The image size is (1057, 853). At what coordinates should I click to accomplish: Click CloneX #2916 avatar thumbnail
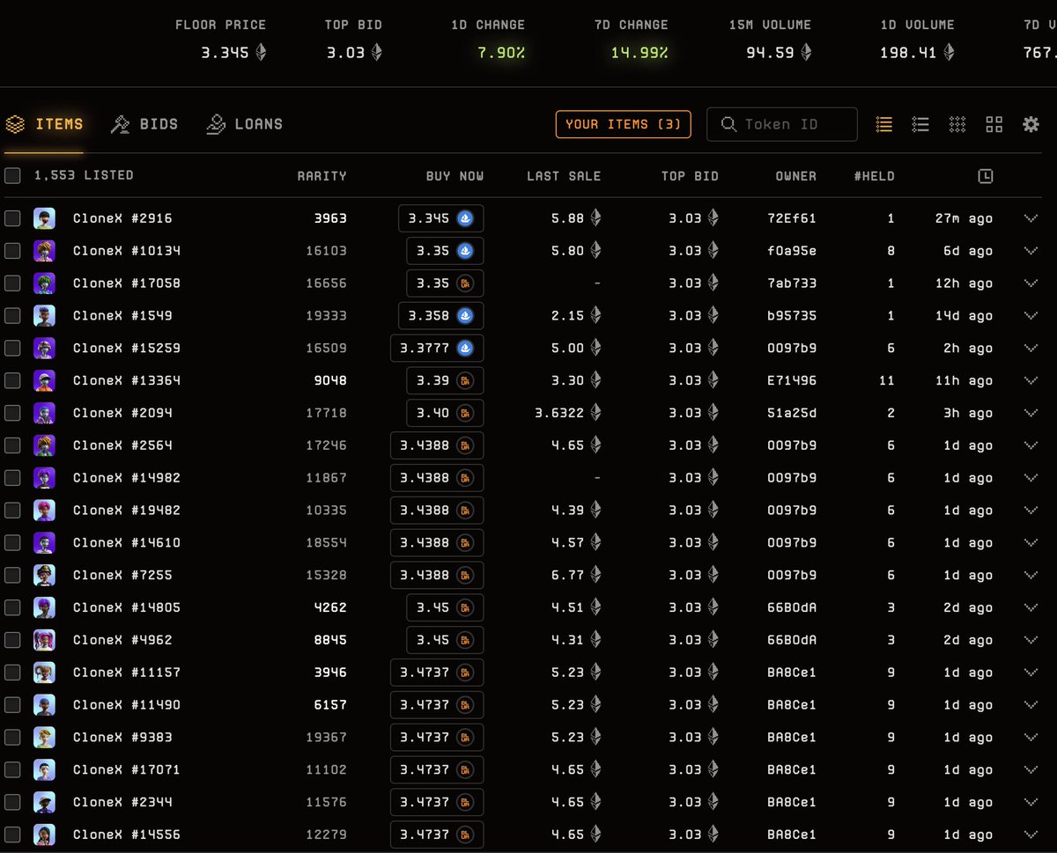pyautogui.click(x=44, y=218)
